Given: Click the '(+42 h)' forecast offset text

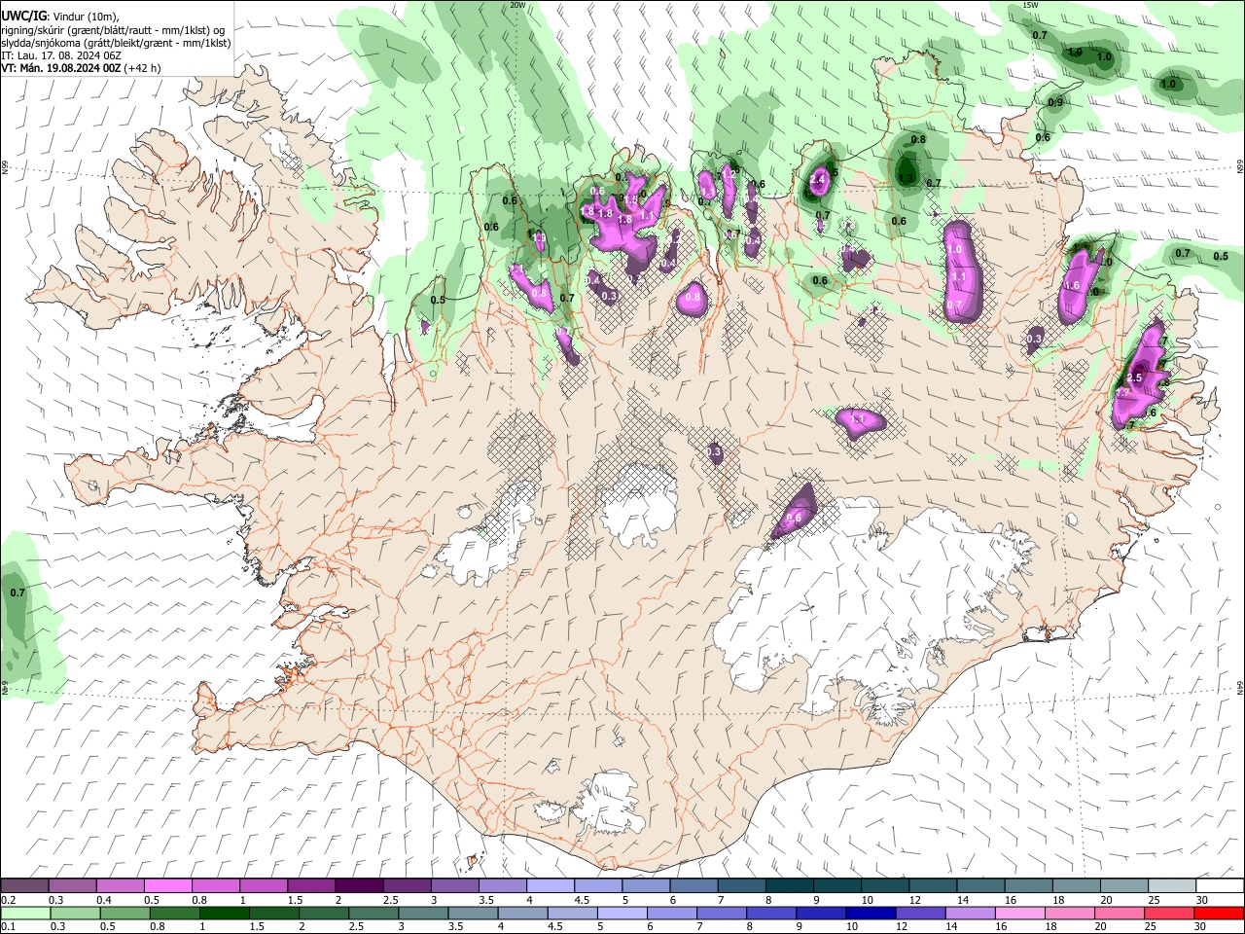Looking at the screenshot, I should click(x=142, y=68).
